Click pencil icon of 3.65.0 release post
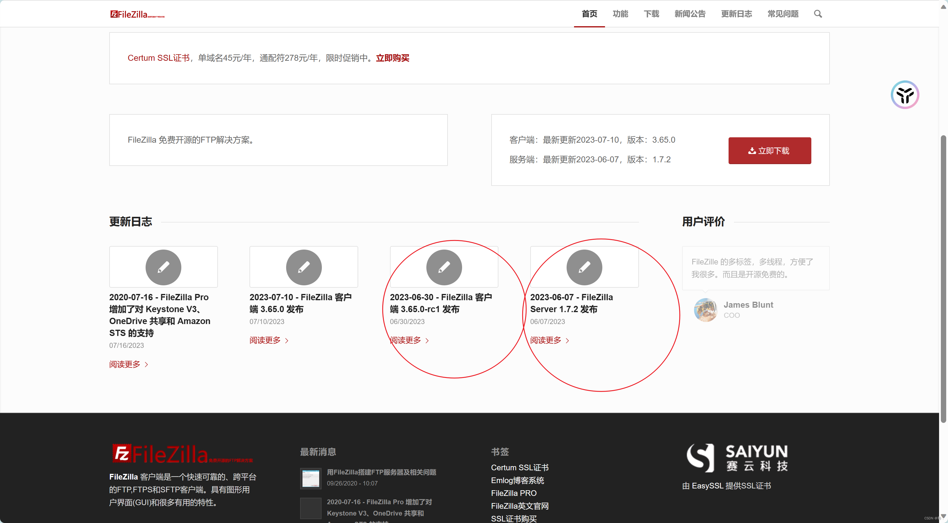948x523 pixels. pos(304,267)
